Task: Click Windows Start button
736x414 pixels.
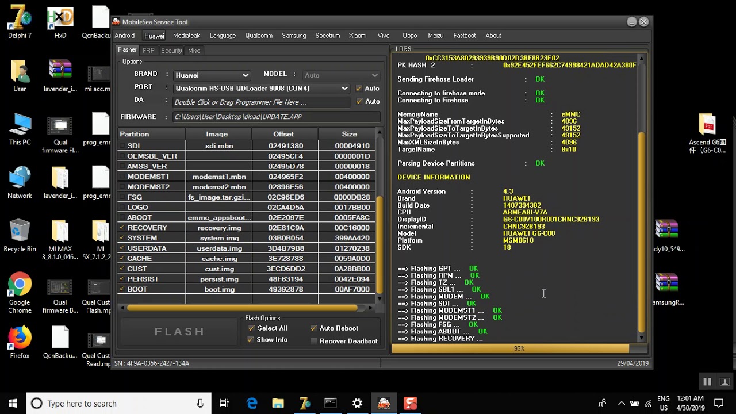Action: (x=13, y=404)
